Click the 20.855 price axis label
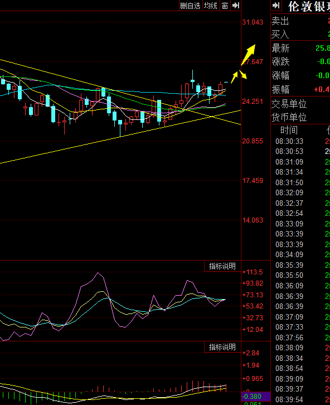330x405 pixels. coord(253,141)
